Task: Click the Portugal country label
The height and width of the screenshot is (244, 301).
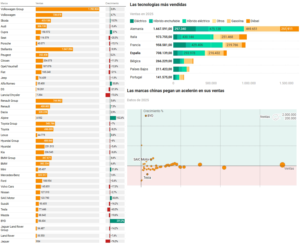Action: coord(136,77)
